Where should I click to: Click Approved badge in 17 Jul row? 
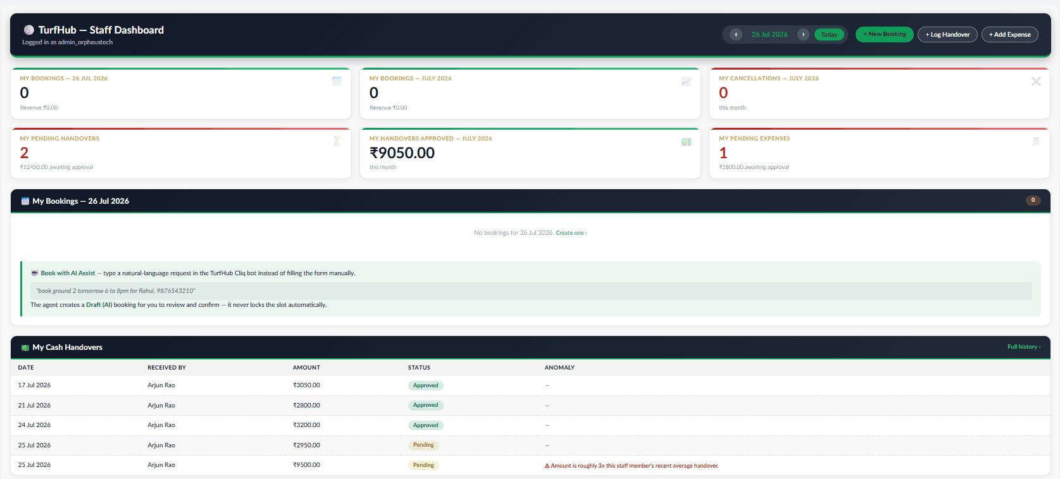[425, 385]
